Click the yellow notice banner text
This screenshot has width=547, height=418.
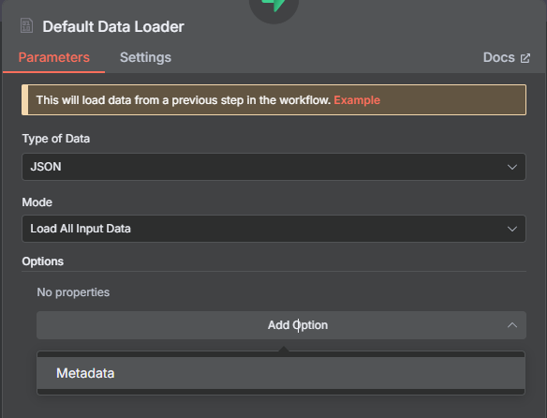(x=184, y=100)
